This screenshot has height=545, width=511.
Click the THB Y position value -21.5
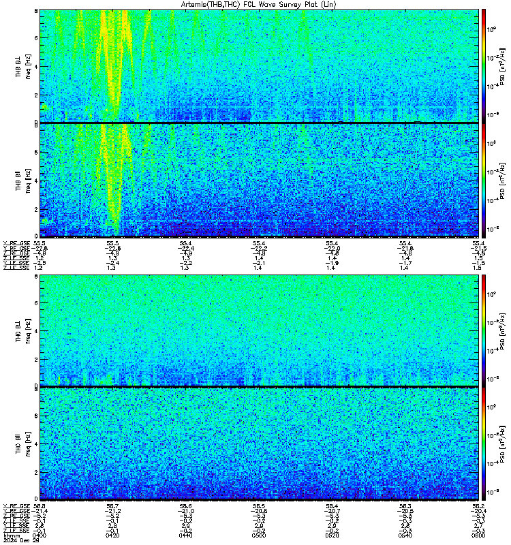coord(478,248)
